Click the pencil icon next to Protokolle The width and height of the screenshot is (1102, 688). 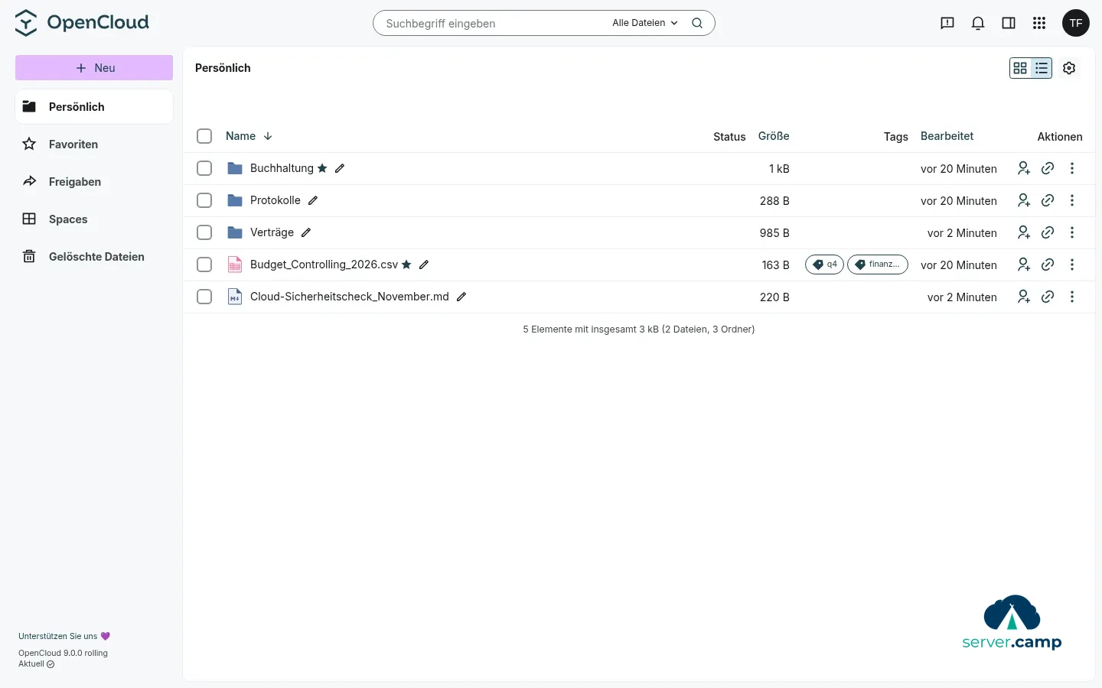tap(313, 200)
